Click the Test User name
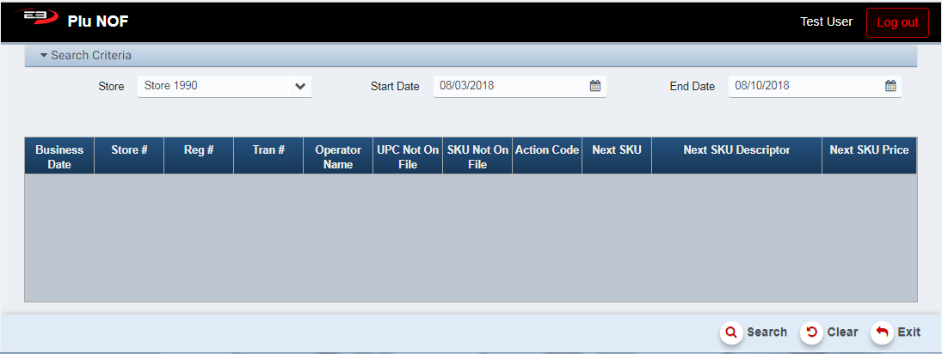Screen dimensions: 942x354 click(826, 22)
